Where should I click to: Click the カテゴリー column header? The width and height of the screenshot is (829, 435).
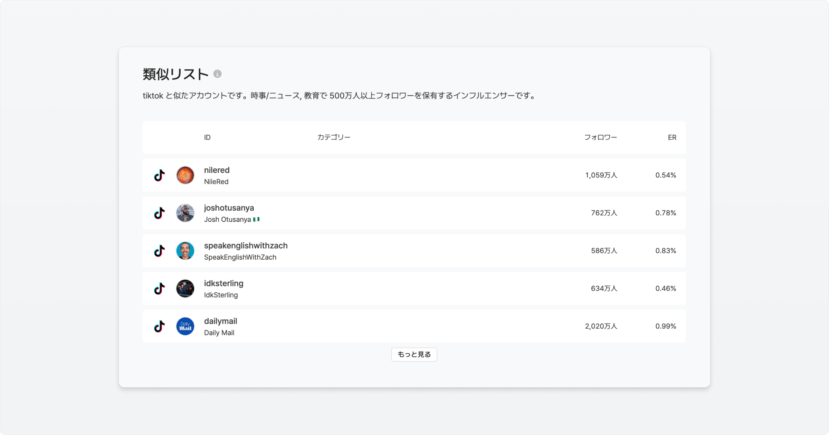coord(334,137)
